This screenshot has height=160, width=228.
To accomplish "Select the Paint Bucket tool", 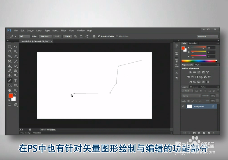I will pos(15,71).
